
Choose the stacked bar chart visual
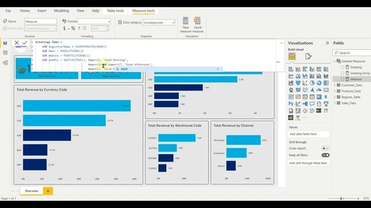291,69
